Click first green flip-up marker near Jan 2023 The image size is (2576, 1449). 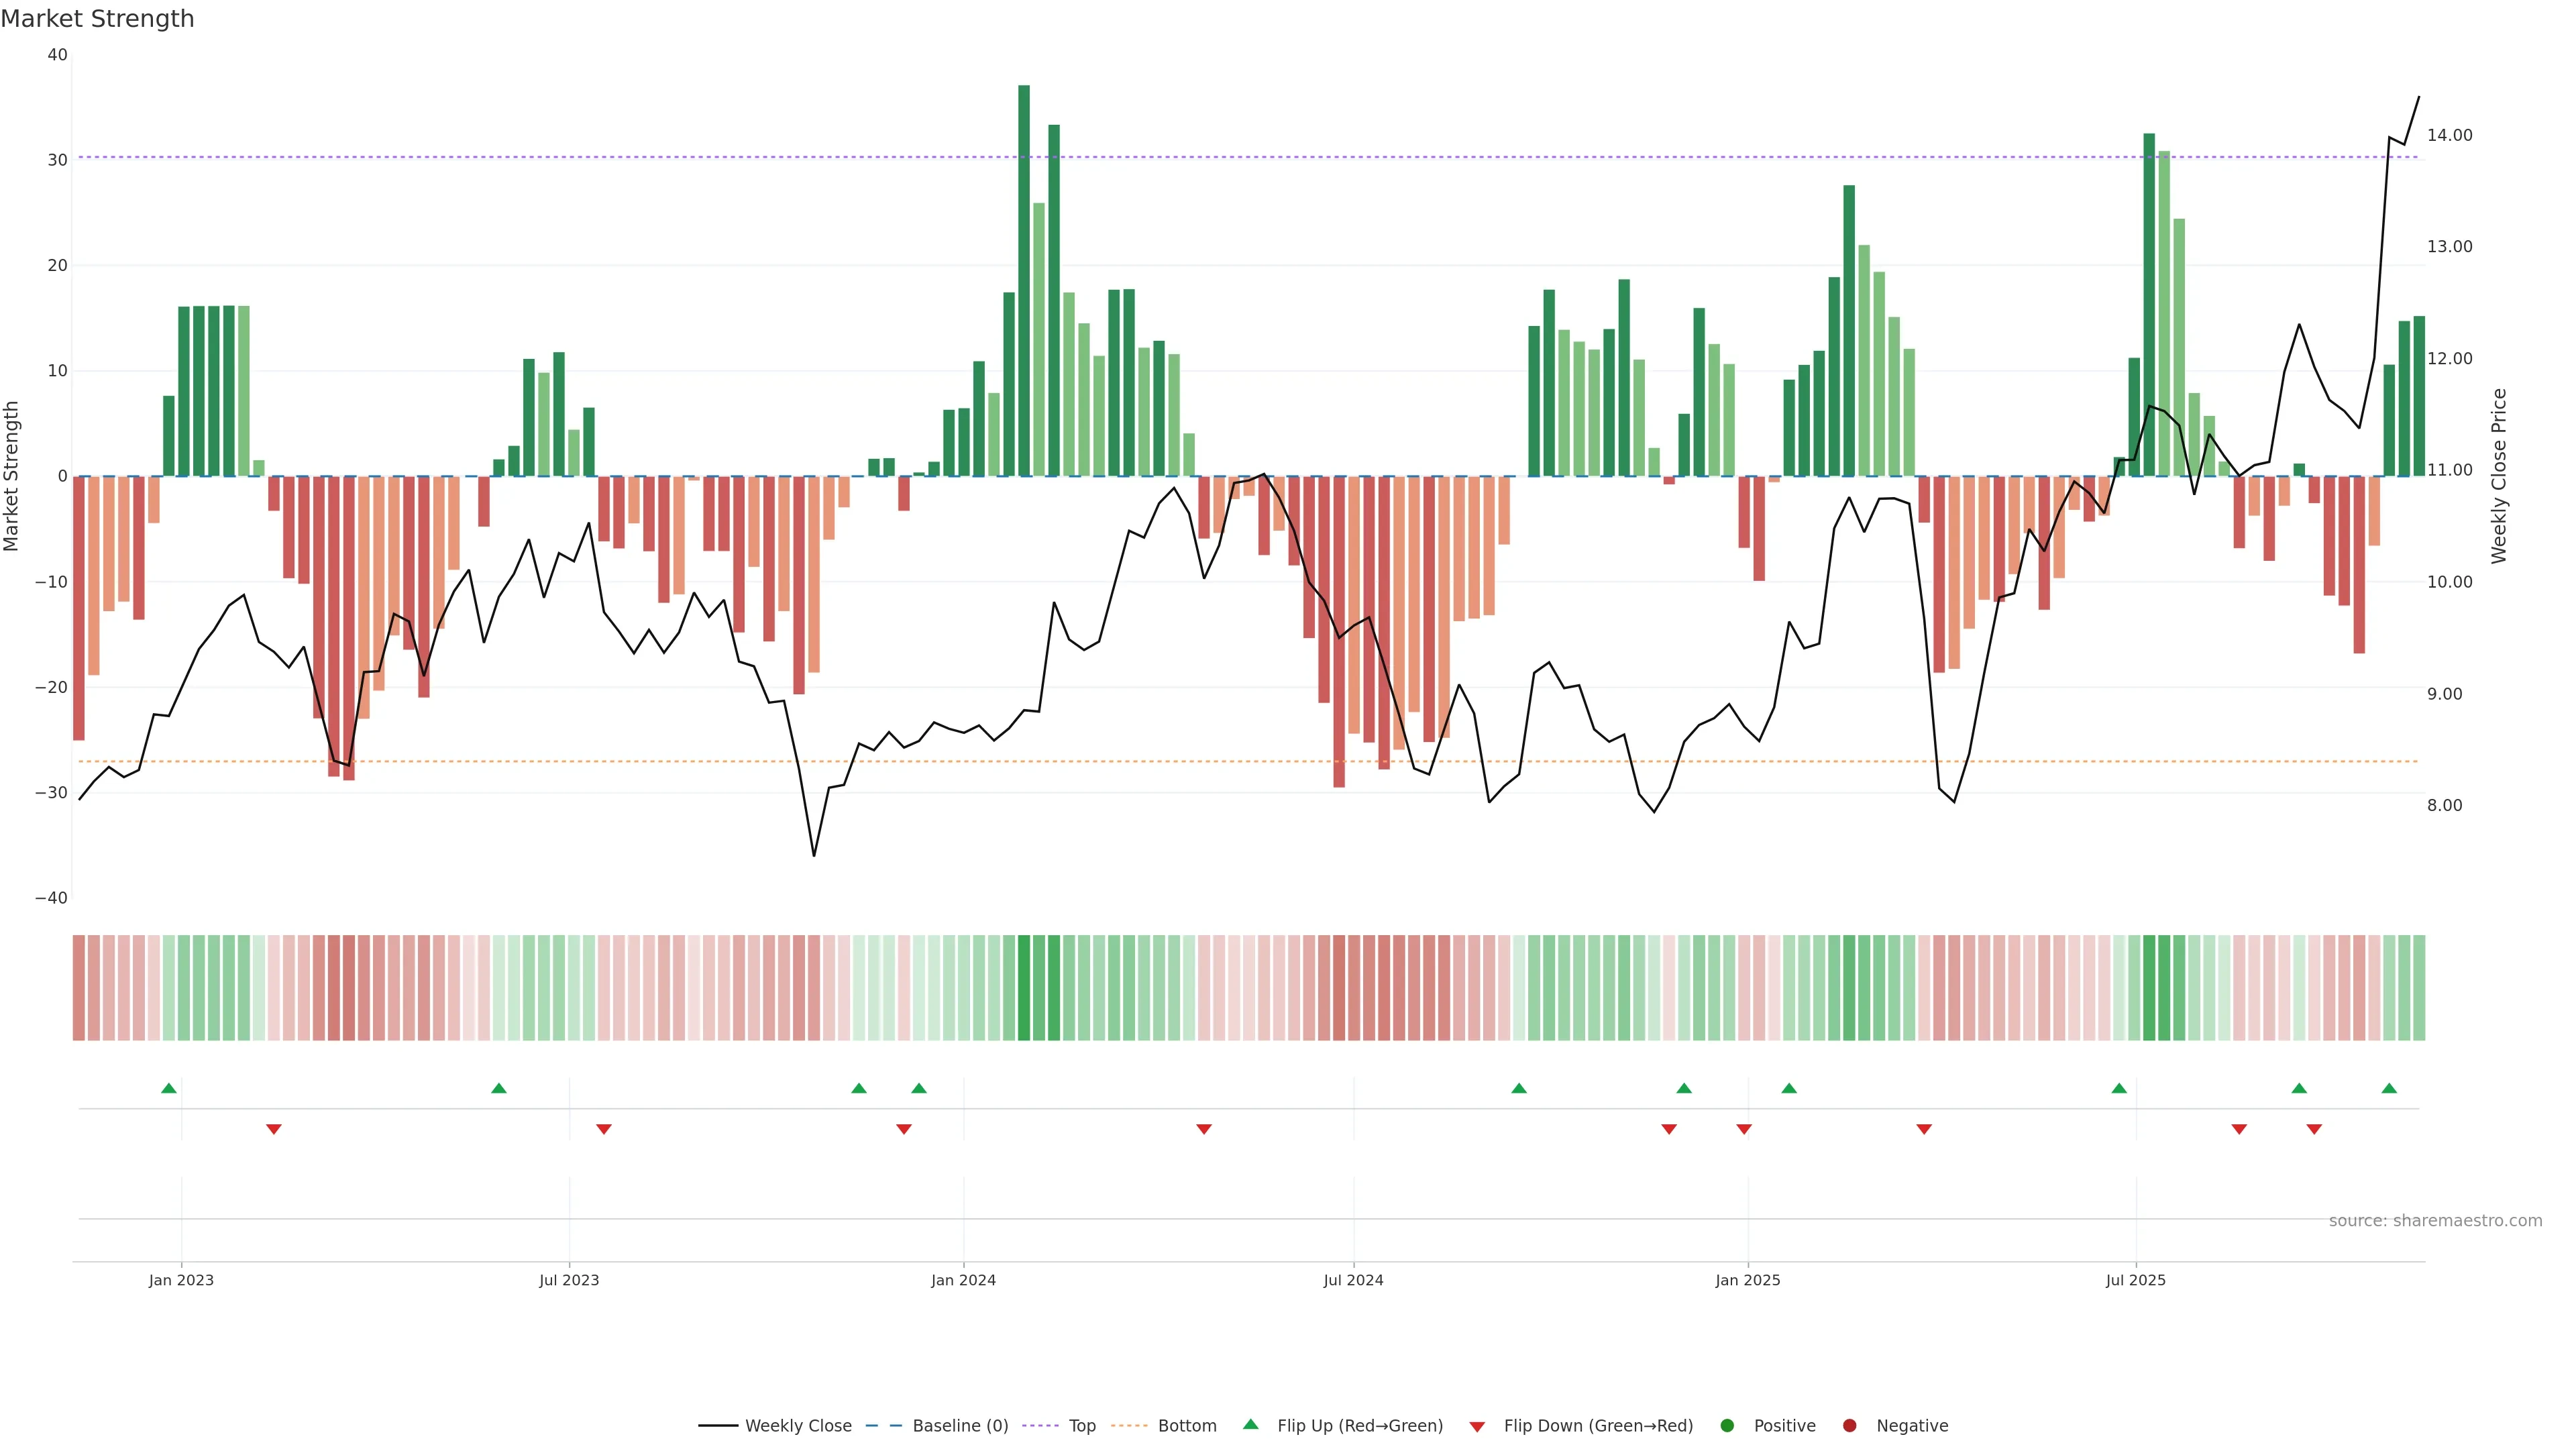(169, 1088)
